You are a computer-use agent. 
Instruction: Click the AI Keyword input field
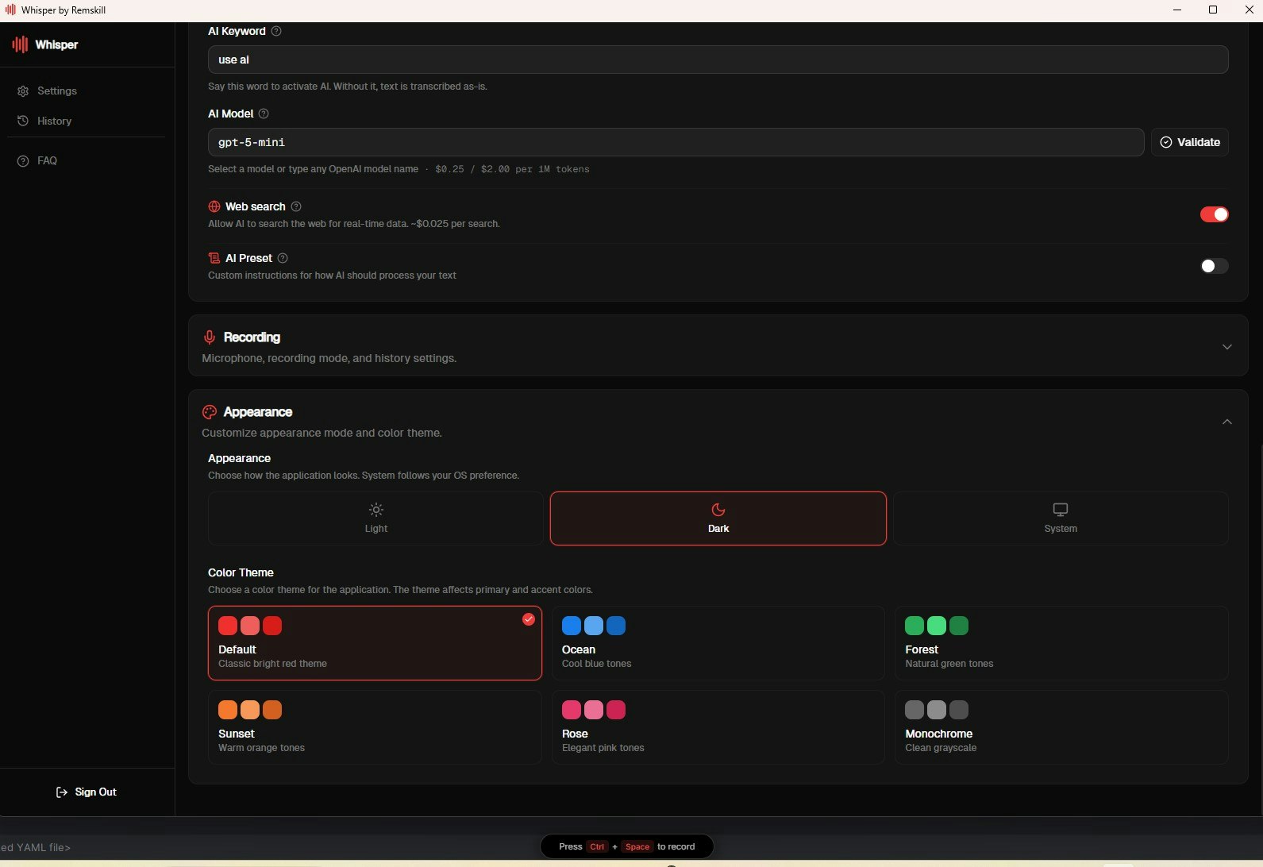click(x=718, y=60)
